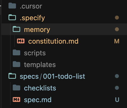The width and height of the screenshot is (127, 108).
Task: Expand the scripts folder label
Action: (x=35, y=53)
